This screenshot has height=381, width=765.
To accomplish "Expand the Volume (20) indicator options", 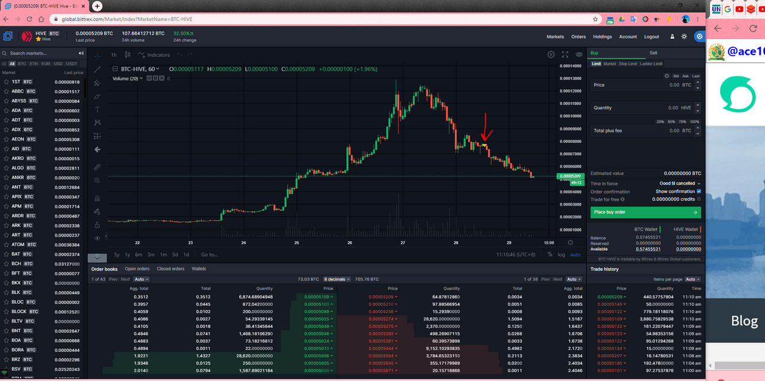I will [x=142, y=78].
